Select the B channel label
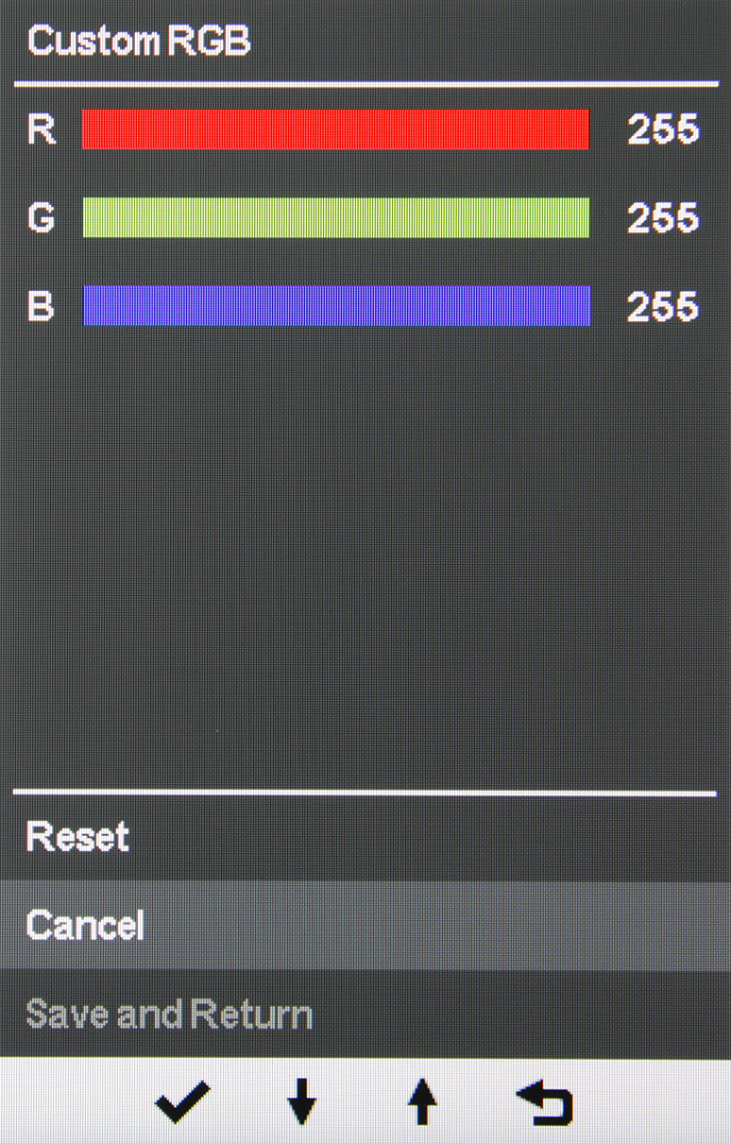The image size is (731, 1143). click(41, 307)
